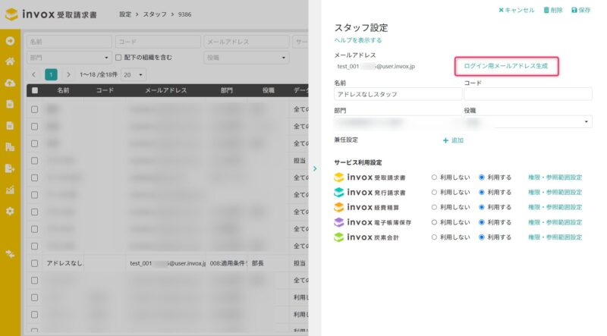Click スタッフ in the breadcrumb
The image size is (607, 336).
click(x=155, y=14)
